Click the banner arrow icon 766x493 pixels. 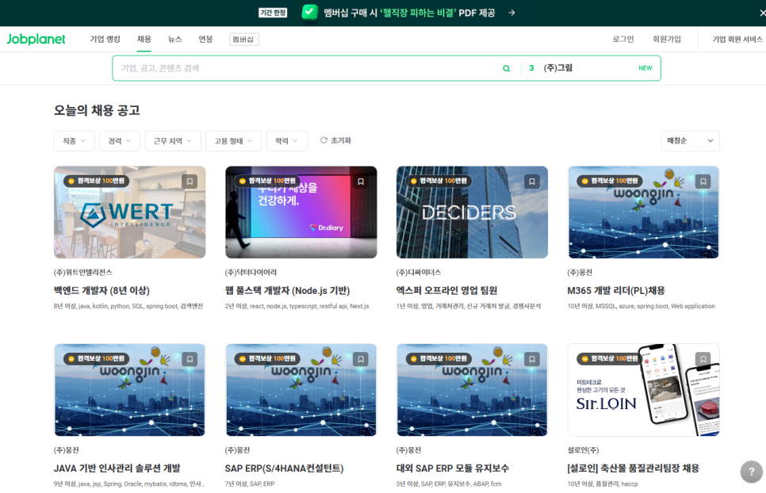point(511,13)
